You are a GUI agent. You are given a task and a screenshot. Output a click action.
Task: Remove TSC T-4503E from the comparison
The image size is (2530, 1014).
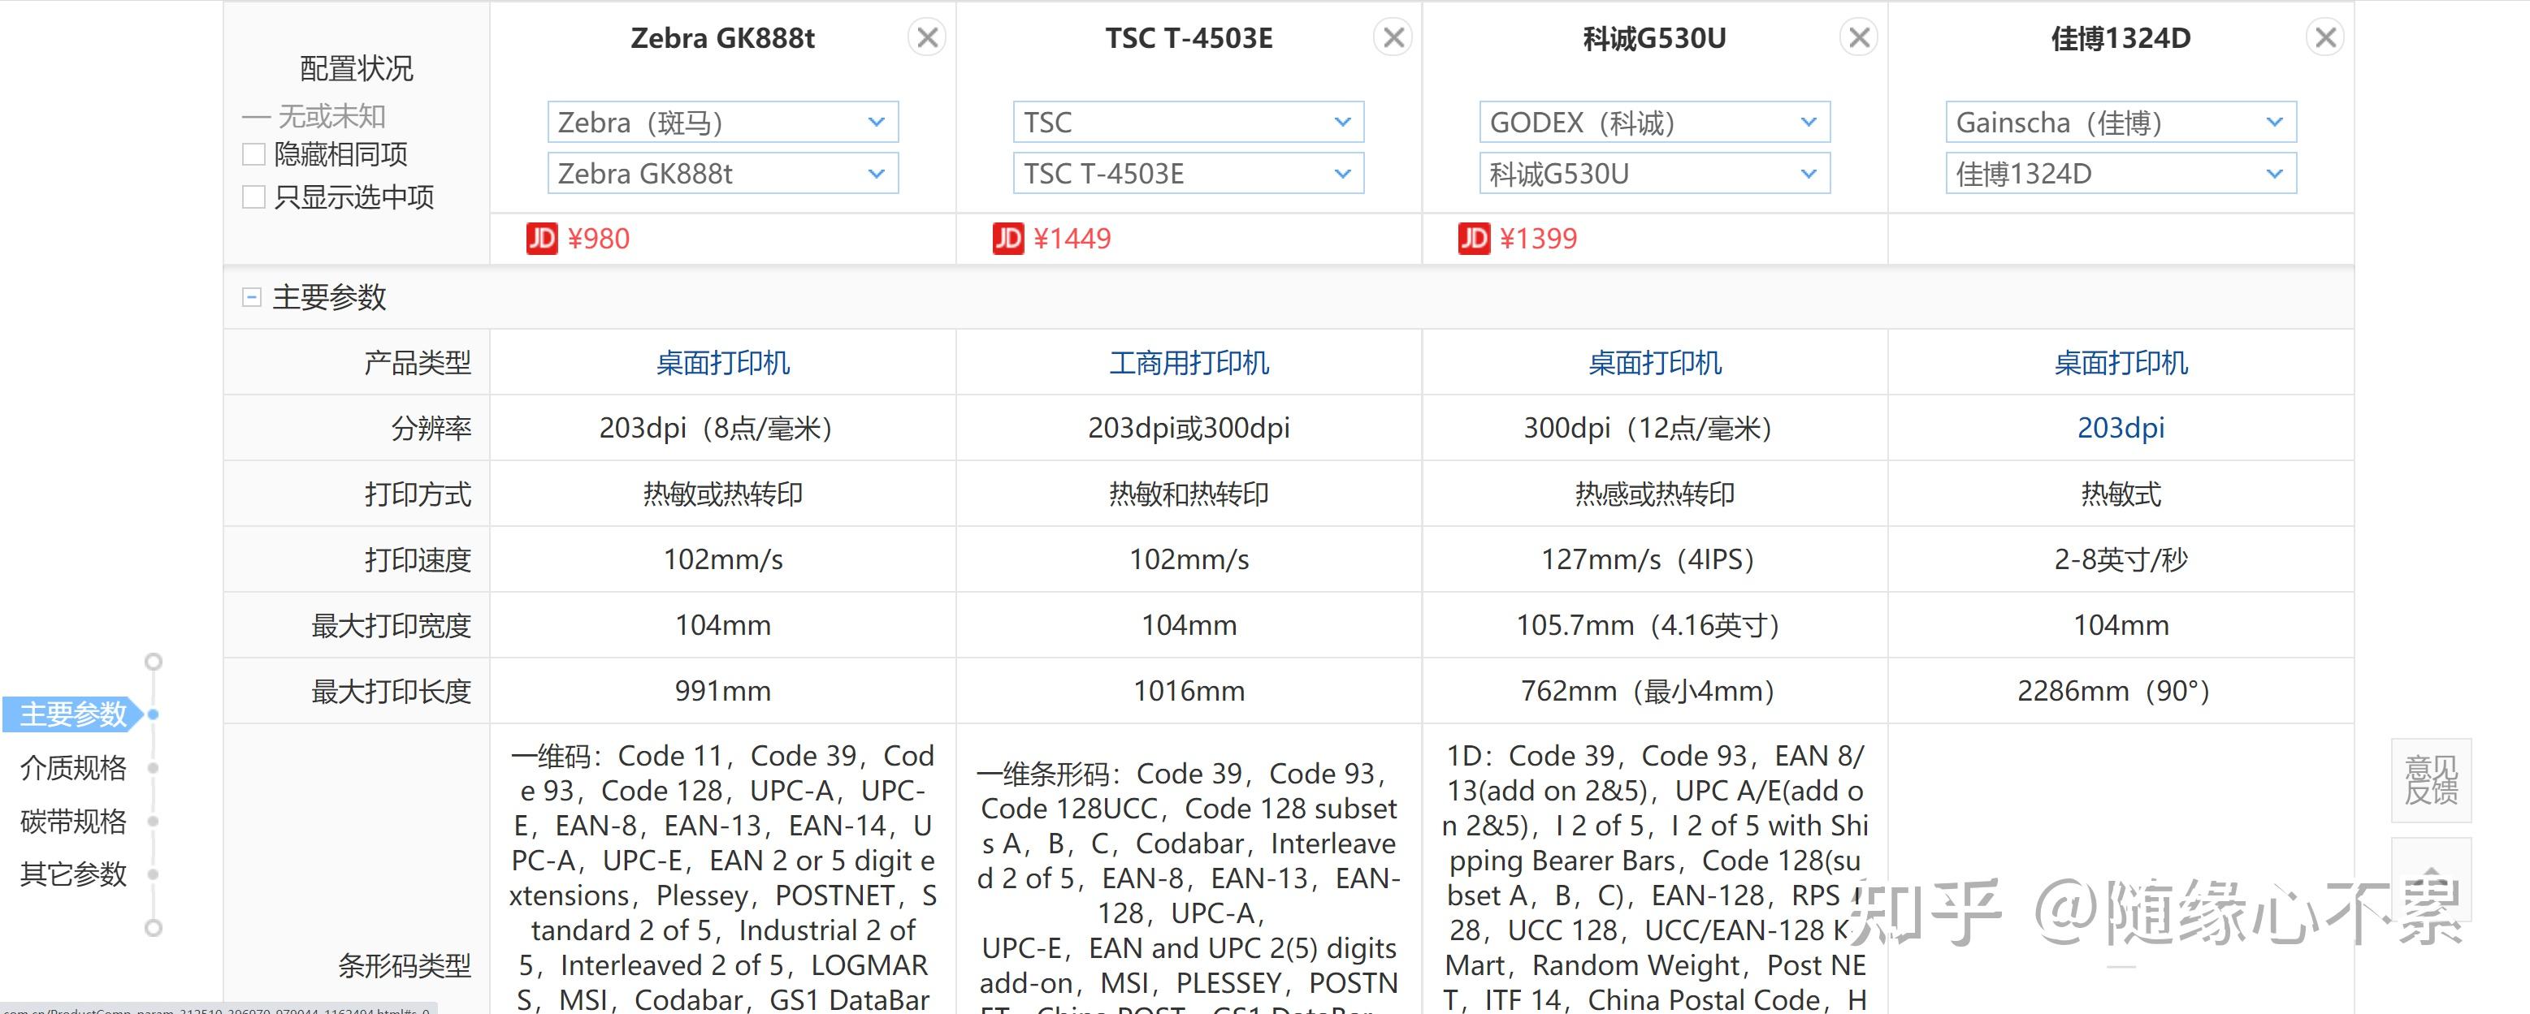[x=1392, y=37]
